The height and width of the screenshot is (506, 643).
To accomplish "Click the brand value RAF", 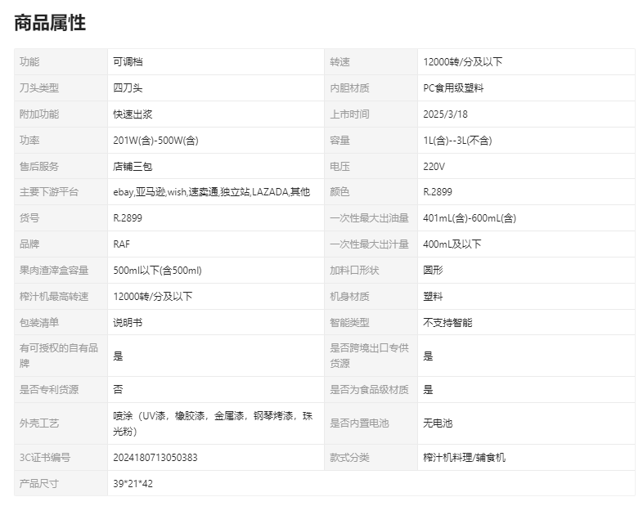I will [x=121, y=244].
